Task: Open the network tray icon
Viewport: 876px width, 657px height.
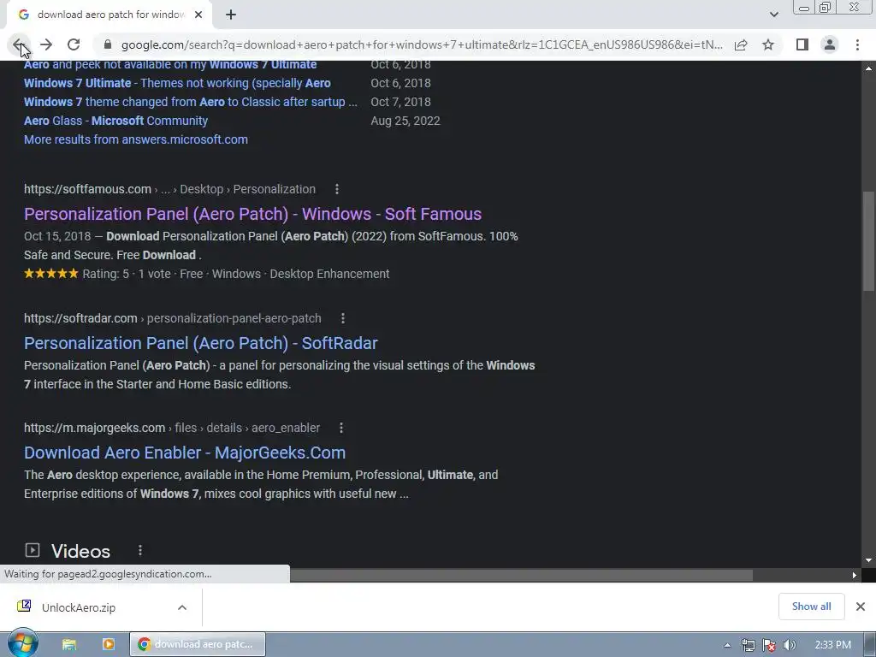Action: pos(748,645)
